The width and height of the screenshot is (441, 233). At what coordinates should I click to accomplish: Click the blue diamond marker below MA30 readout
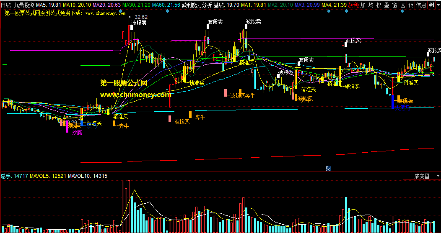[120, 11]
